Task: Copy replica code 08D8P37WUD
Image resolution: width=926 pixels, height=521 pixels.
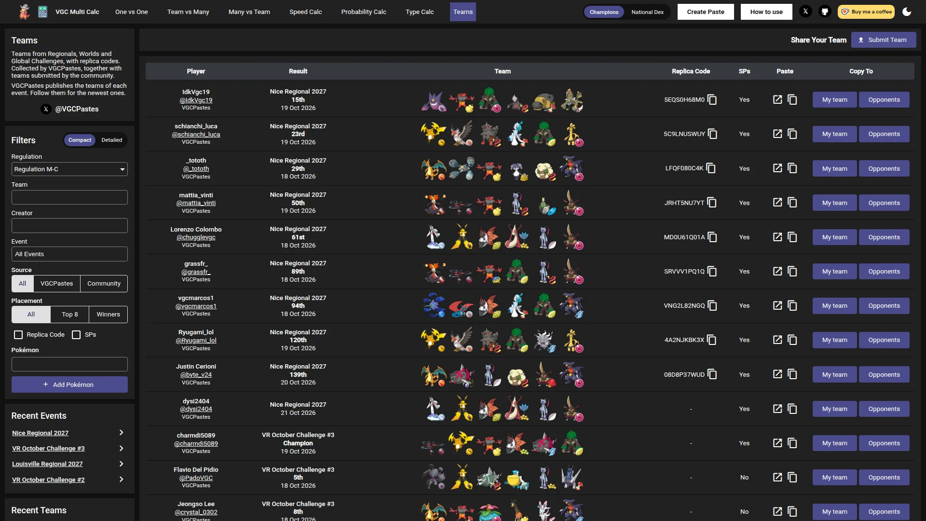Action: coord(712,374)
